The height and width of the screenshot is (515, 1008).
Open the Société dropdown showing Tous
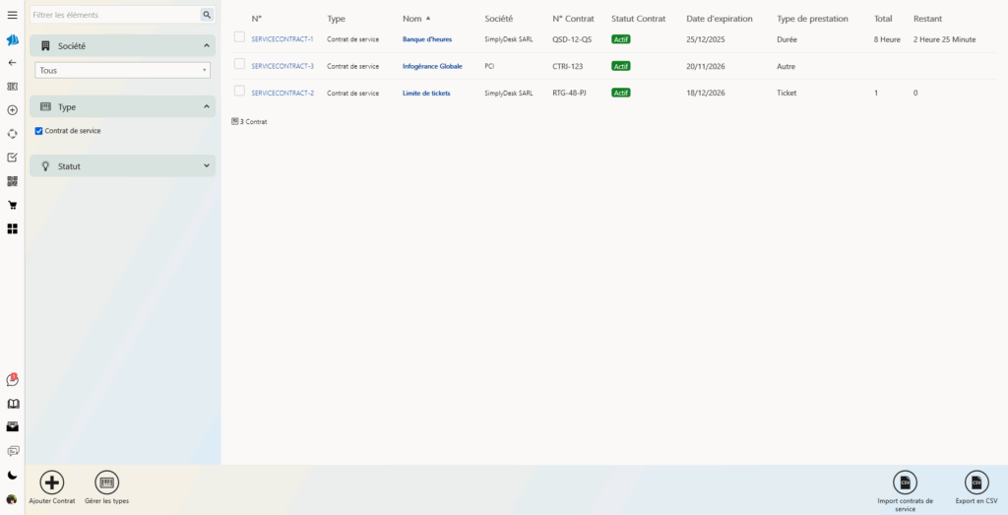(122, 71)
